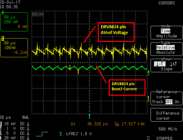The image size is (183, 140).
Task: Open the CURSORS menu title
Action: (167, 3)
